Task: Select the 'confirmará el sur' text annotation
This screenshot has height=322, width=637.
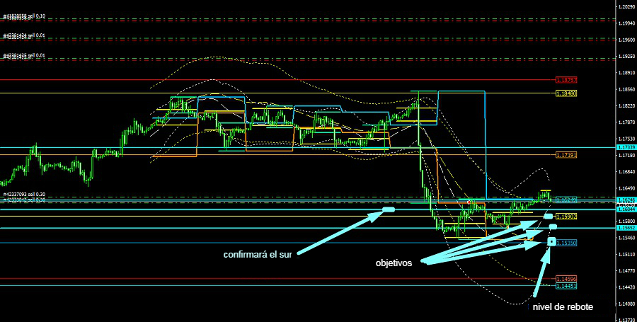Action: click(257, 255)
